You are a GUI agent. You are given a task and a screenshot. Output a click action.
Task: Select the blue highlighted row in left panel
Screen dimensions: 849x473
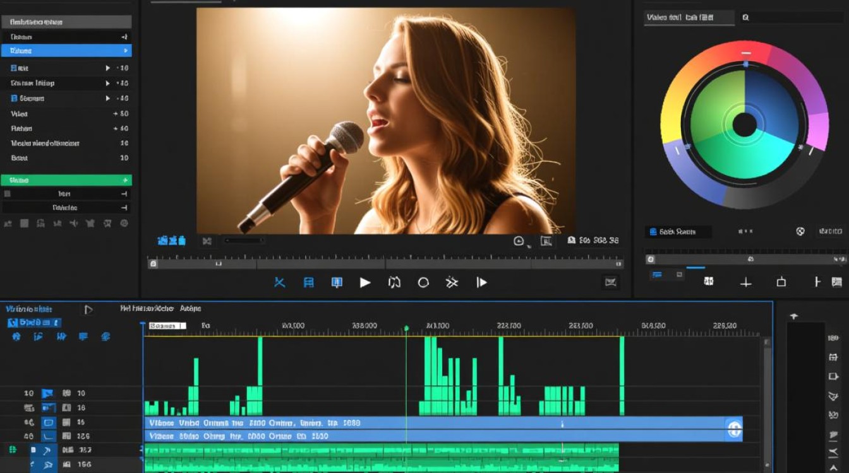pos(66,50)
